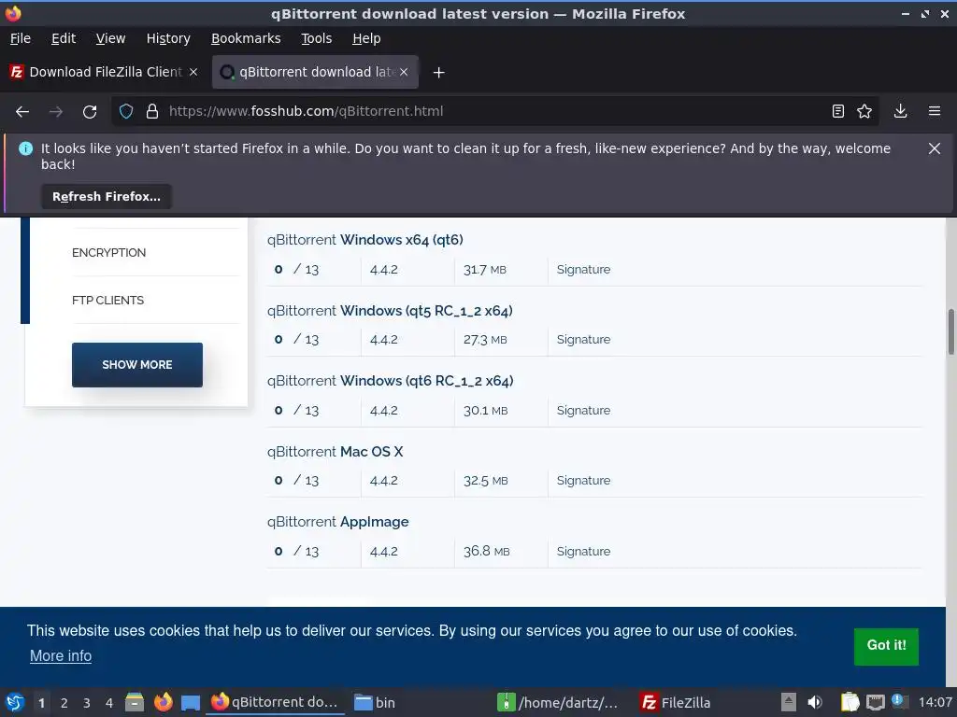Screen dimensions: 957x717
Task: Open the More info cookie link
Action: pyautogui.click(x=61, y=656)
